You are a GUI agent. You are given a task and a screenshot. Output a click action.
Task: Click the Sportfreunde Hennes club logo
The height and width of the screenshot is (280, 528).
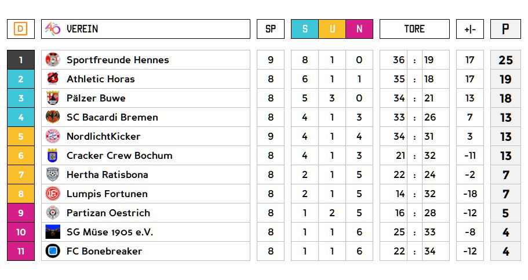tap(53, 60)
